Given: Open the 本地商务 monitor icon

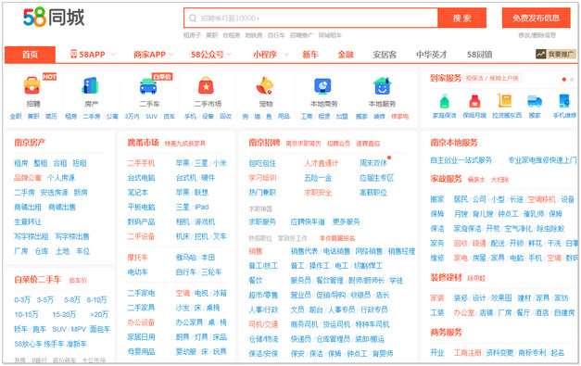Looking at the screenshot, I should [x=323, y=86].
